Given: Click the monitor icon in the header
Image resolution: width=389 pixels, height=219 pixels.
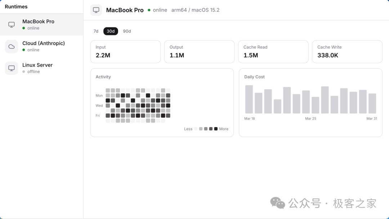Looking at the screenshot, I should tap(96, 10).
